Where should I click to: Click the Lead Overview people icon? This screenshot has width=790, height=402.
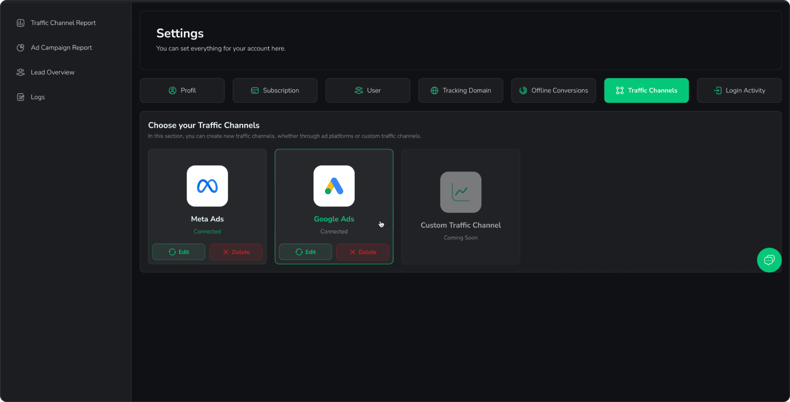pyautogui.click(x=21, y=72)
